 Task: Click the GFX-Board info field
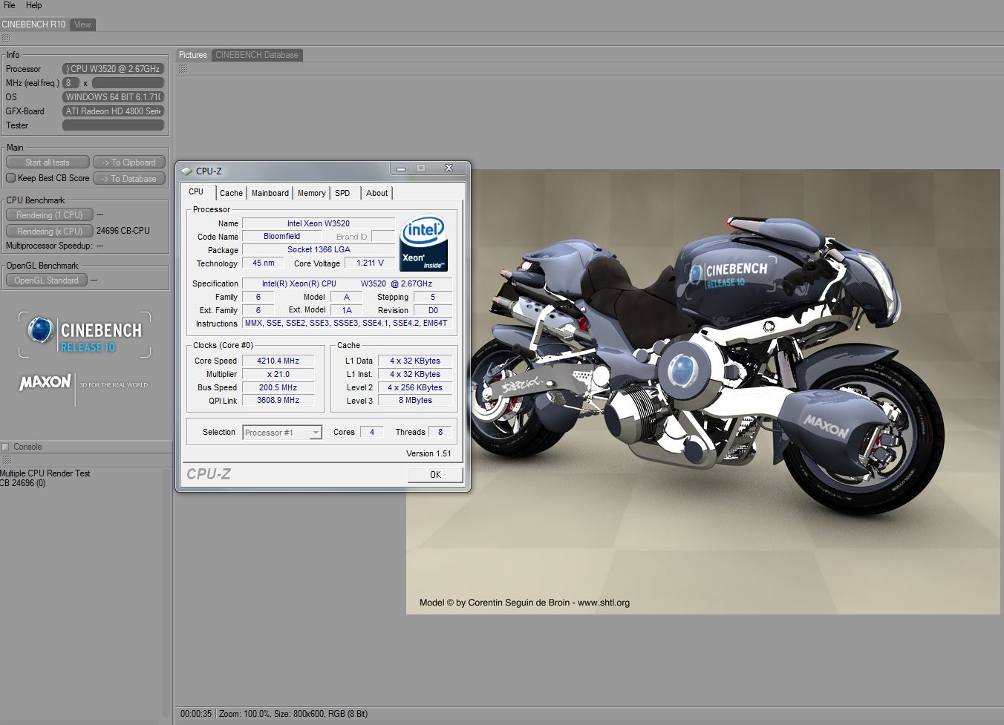[x=113, y=111]
